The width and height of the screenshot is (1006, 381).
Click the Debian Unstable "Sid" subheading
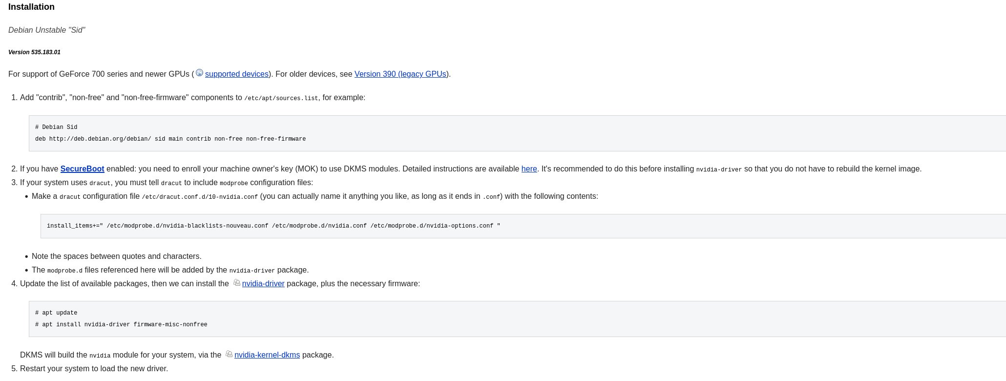tap(46, 30)
